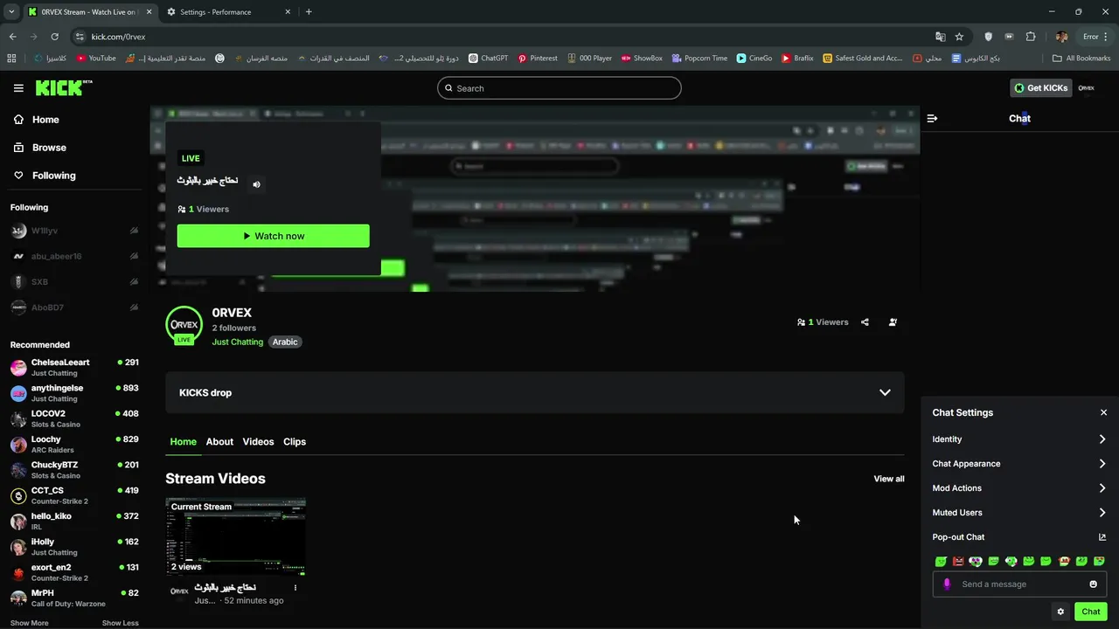Select the Arabic language tag
The height and width of the screenshot is (629, 1119).
click(x=285, y=342)
